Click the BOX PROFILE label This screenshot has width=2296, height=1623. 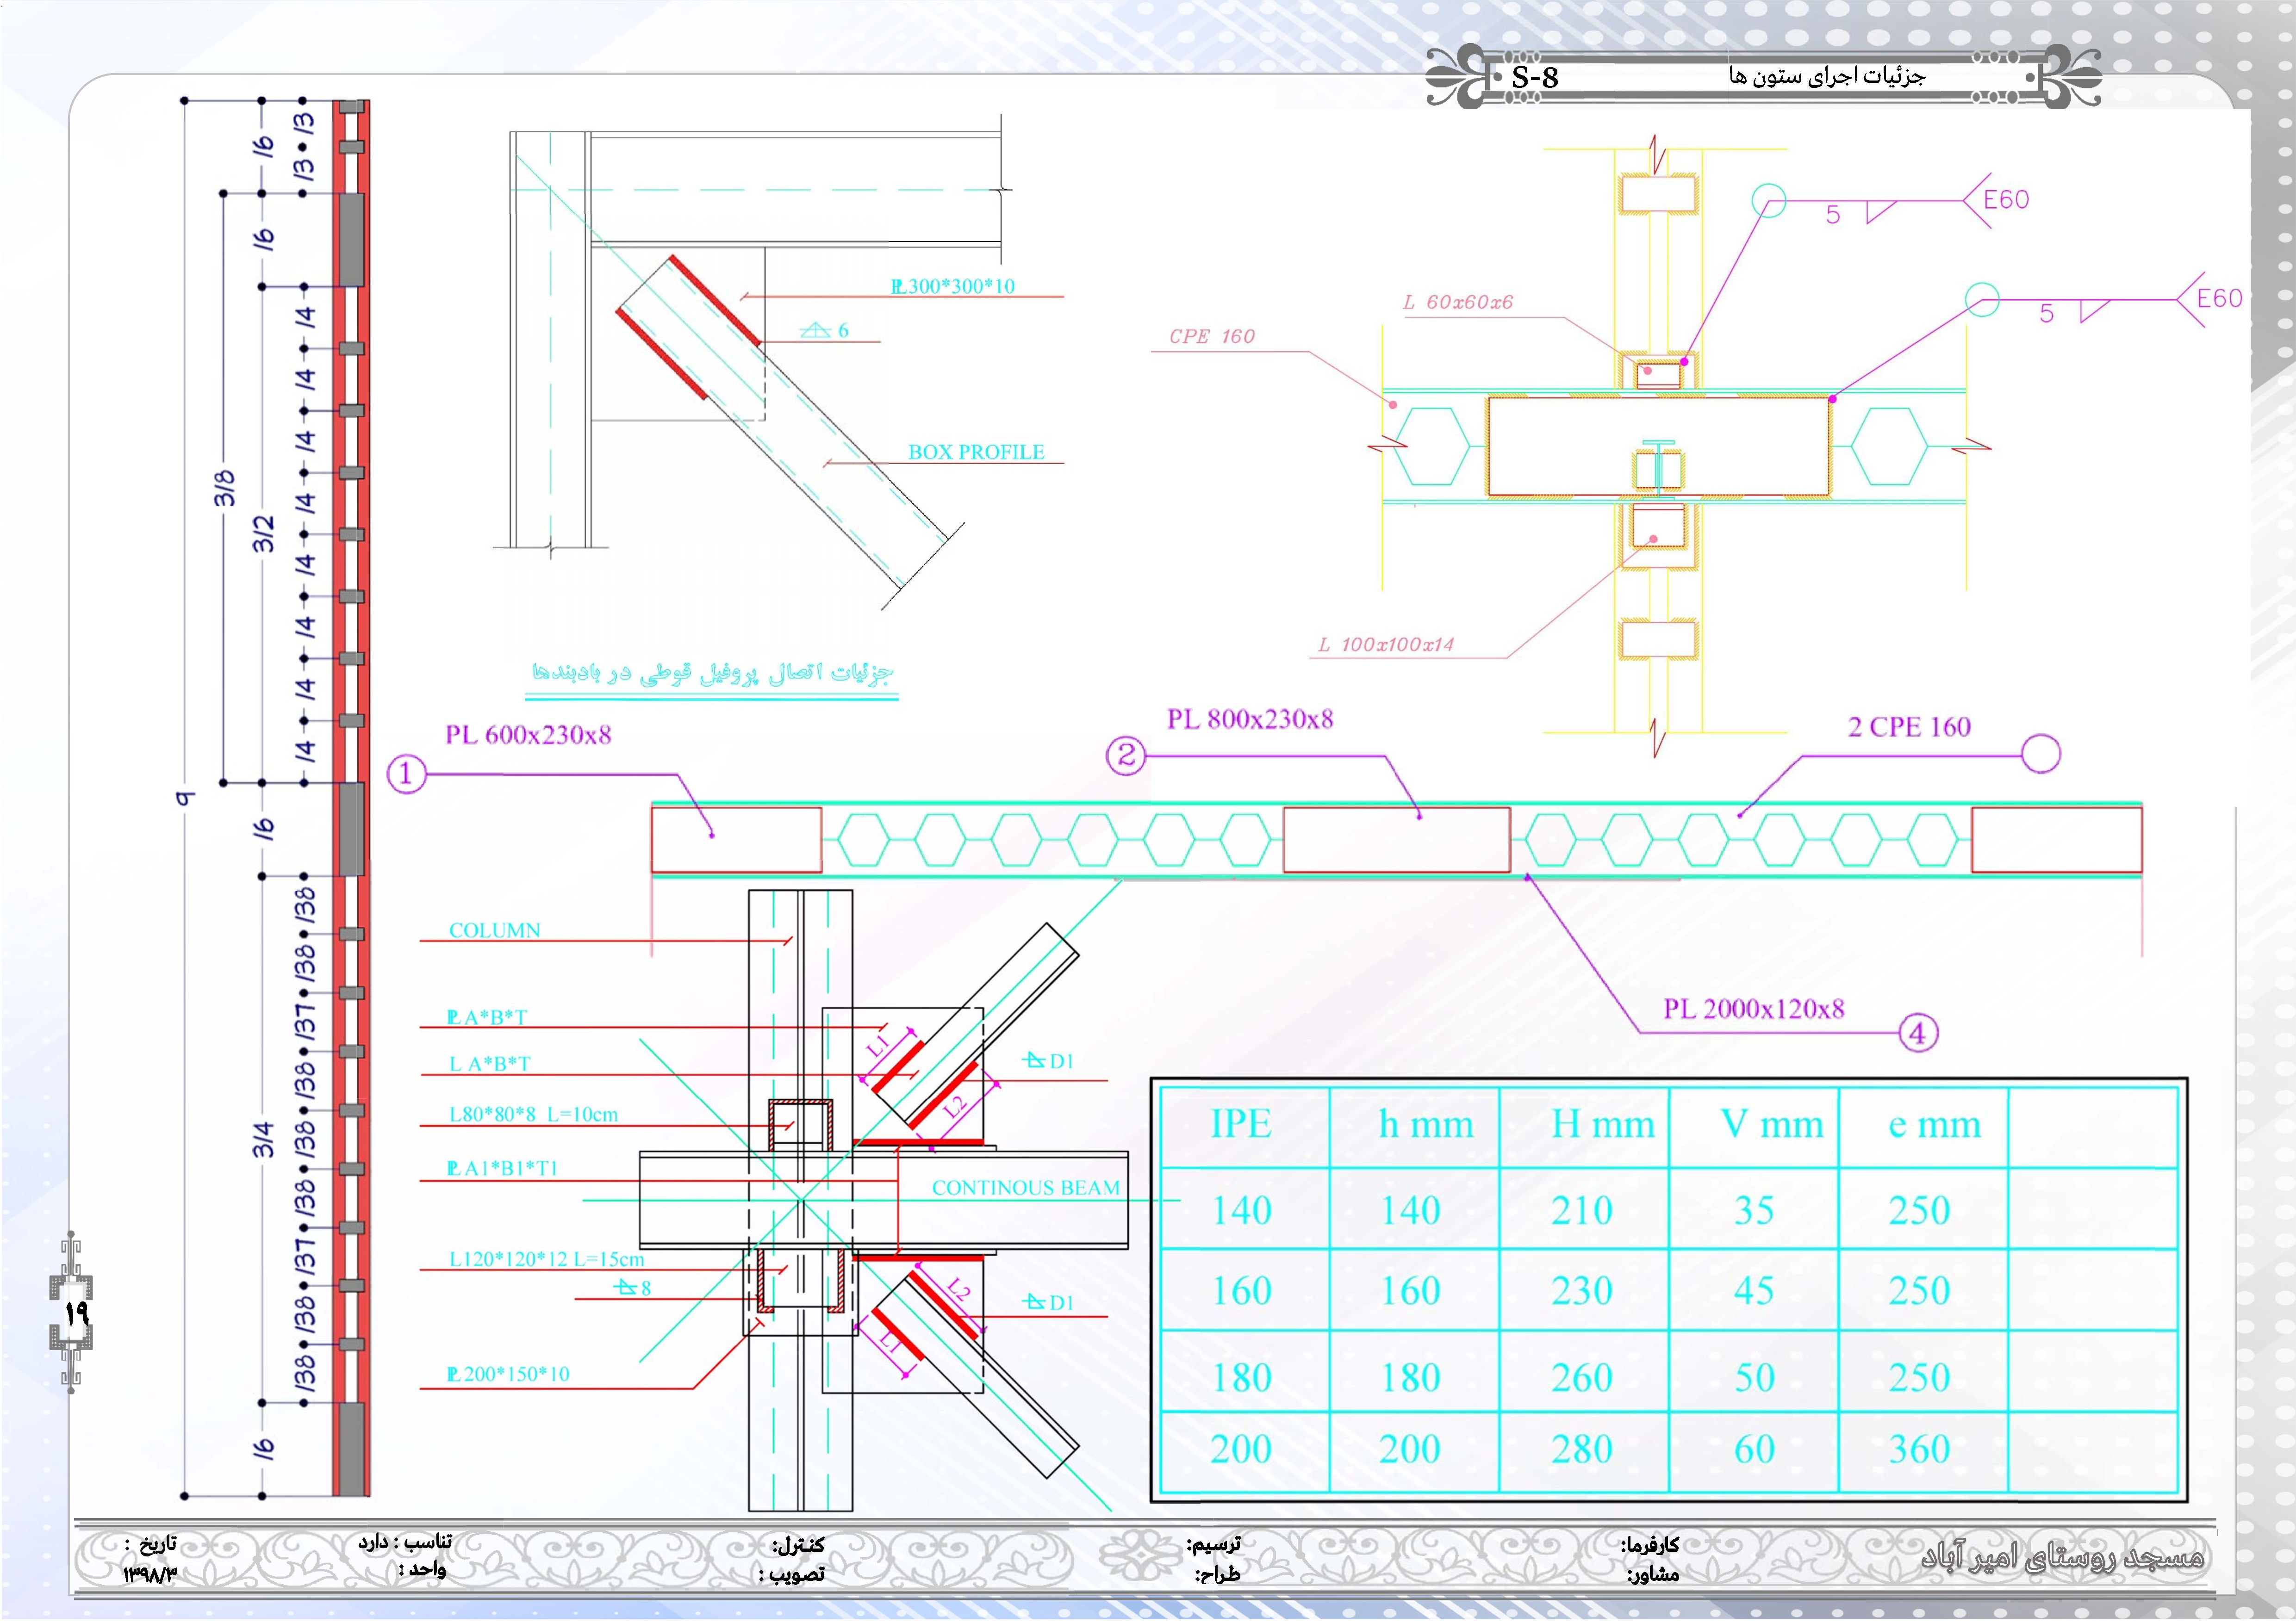976,452
